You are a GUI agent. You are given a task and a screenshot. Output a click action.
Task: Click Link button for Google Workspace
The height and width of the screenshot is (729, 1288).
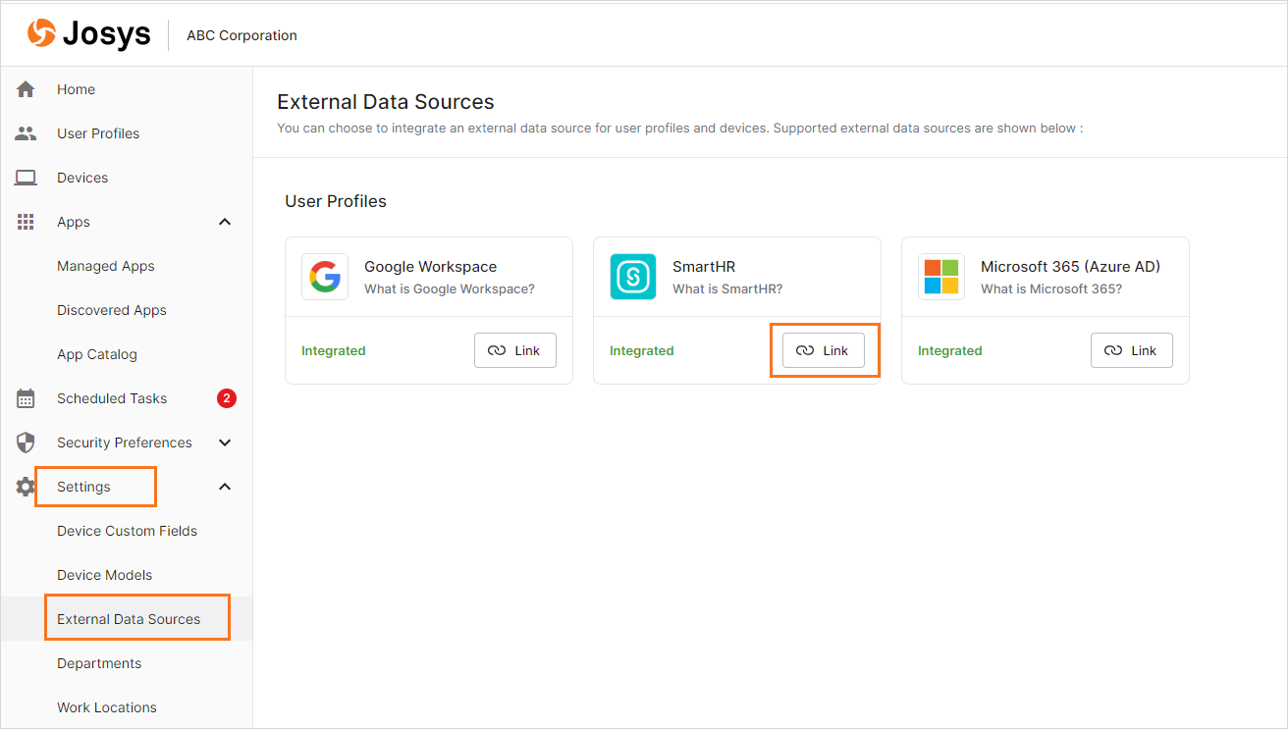[x=515, y=350]
